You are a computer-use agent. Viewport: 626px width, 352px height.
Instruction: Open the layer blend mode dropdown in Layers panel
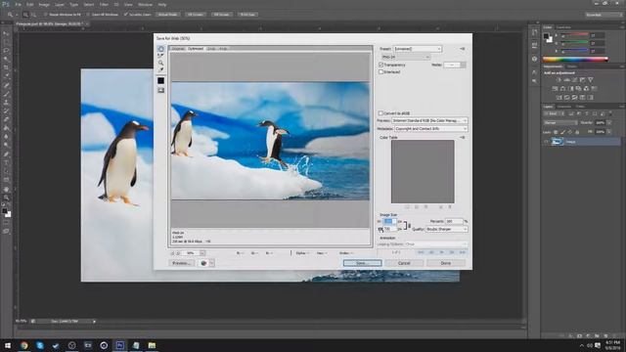pyautogui.click(x=560, y=122)
